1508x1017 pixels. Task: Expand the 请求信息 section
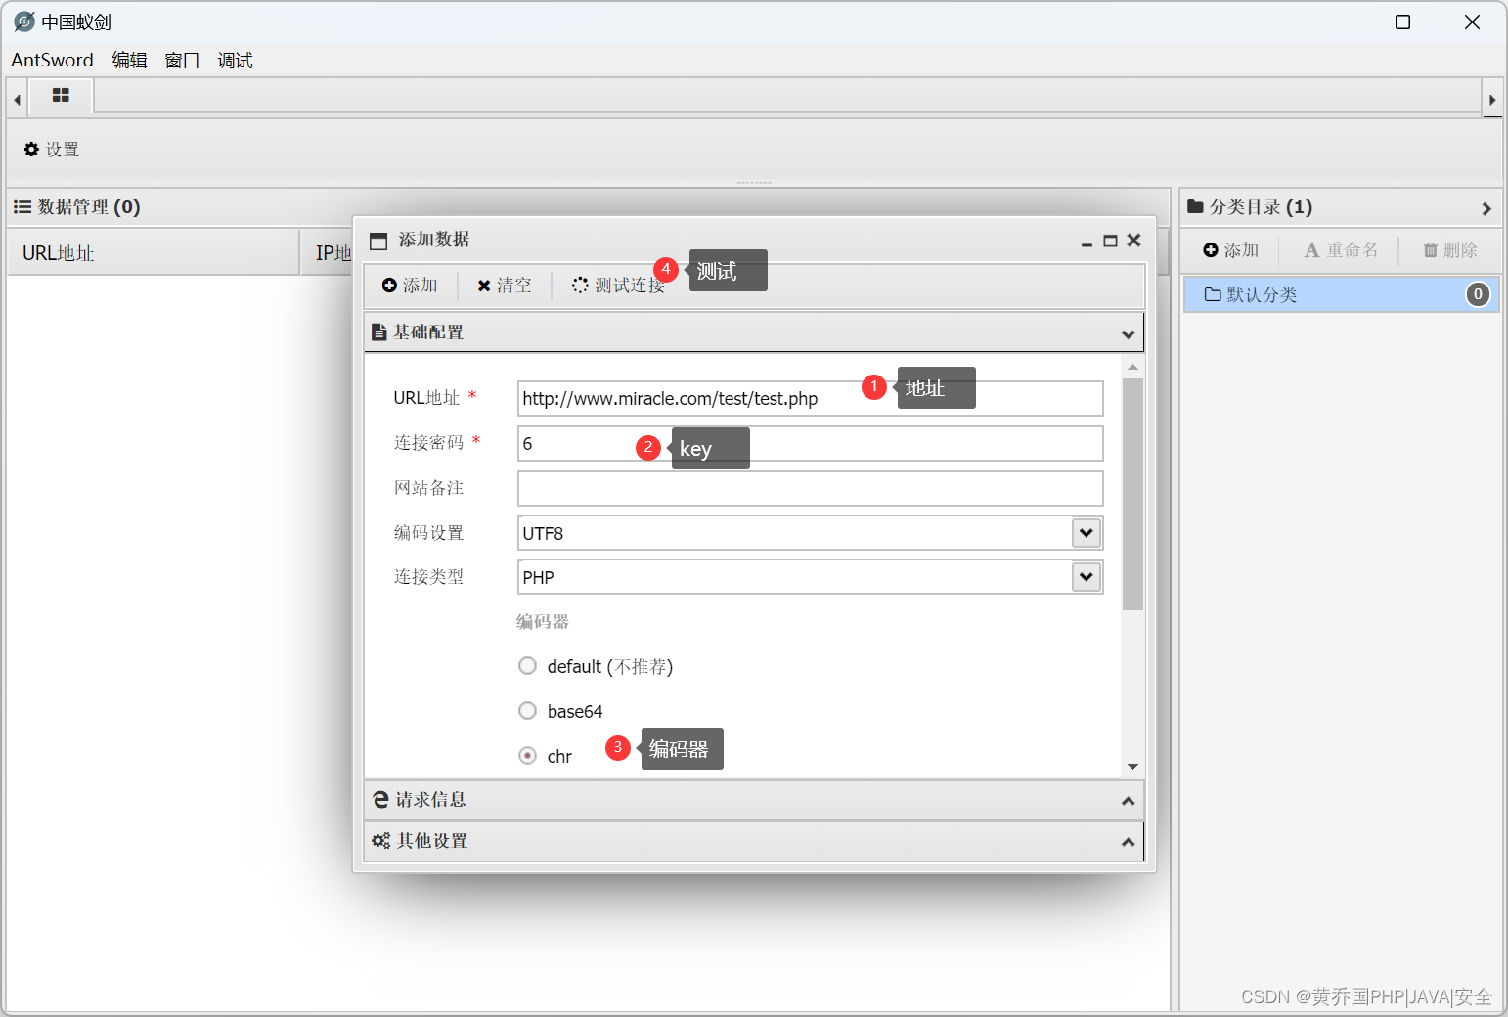[1128, 801]
